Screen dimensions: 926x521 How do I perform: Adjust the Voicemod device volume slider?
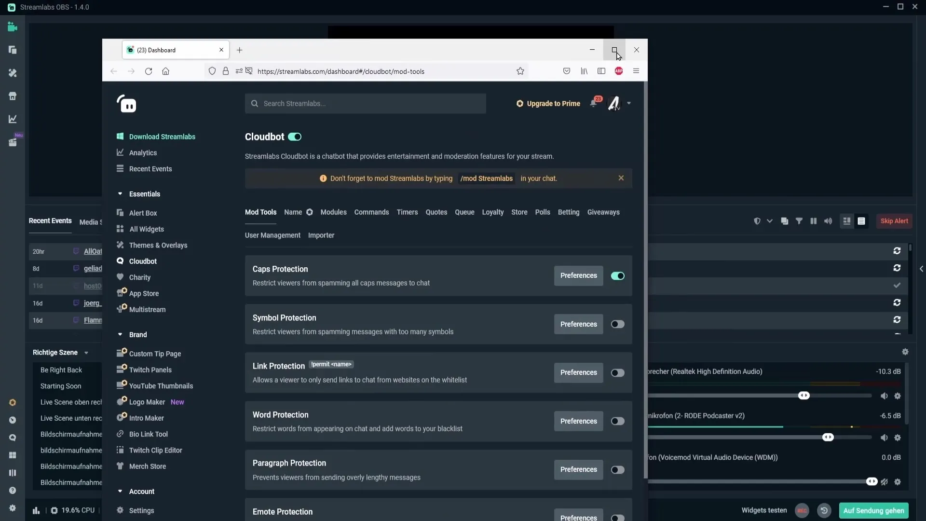click(x=872, y=482)
